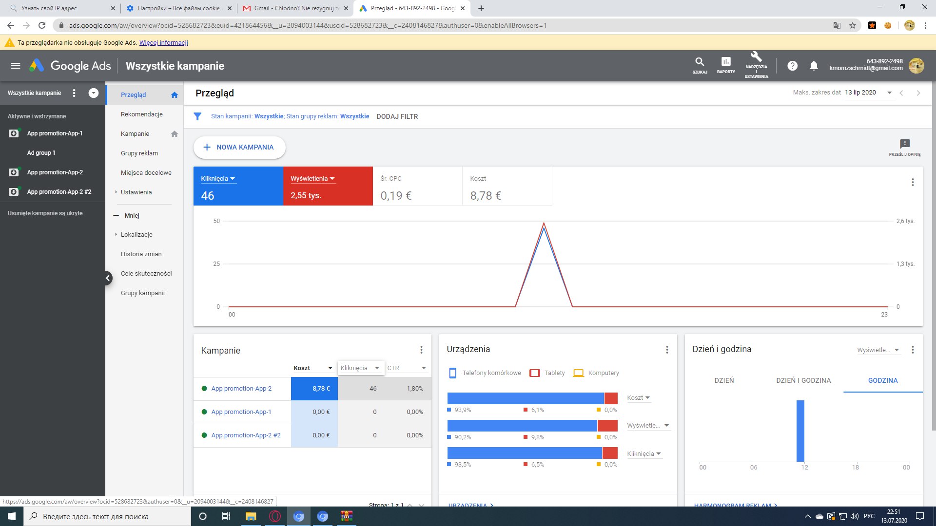This screenshot has width=936, height=526.
Task: Click Dodaj filtr
Action: [397, 116]
